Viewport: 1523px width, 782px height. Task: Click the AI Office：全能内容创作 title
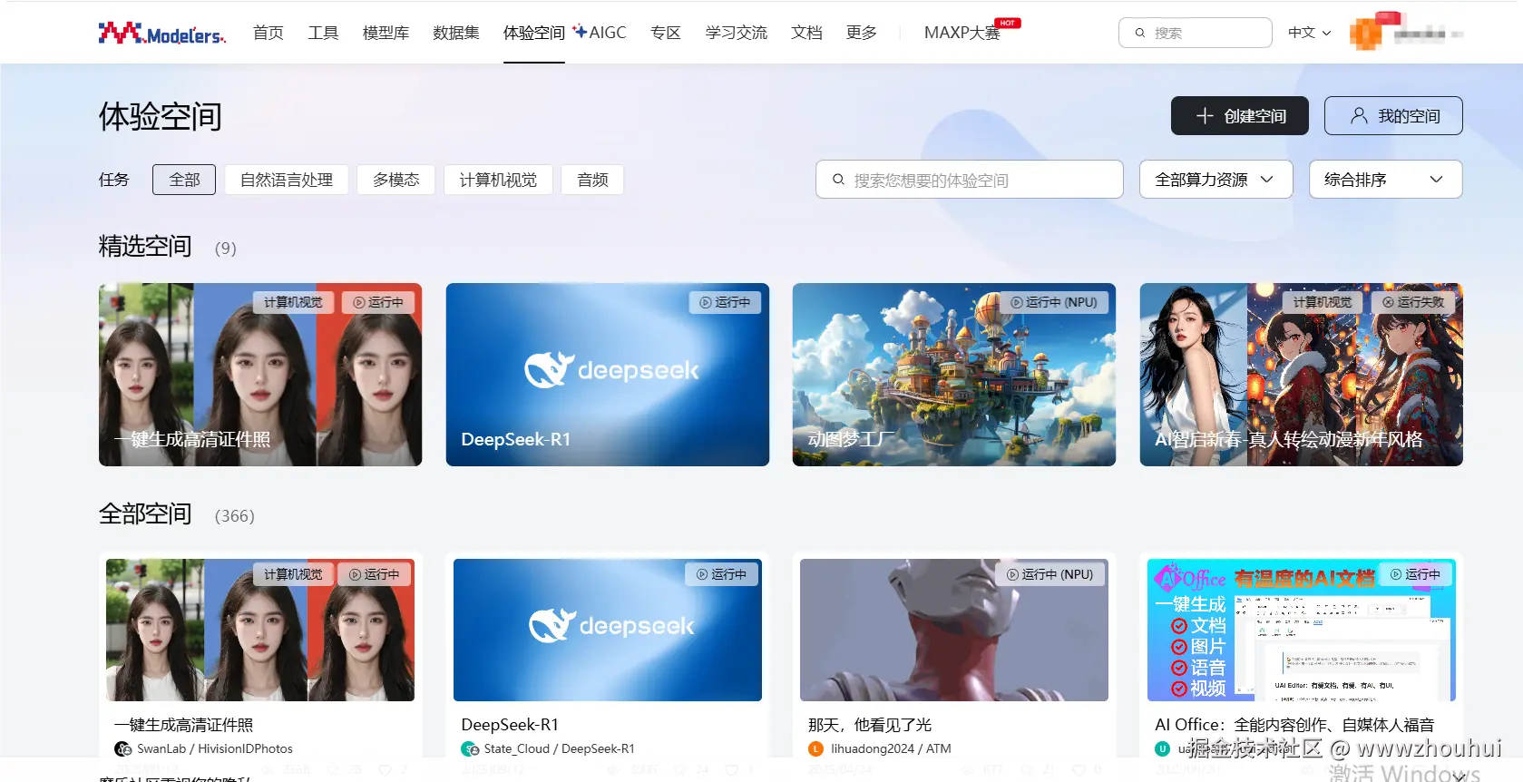[1294, 725]
